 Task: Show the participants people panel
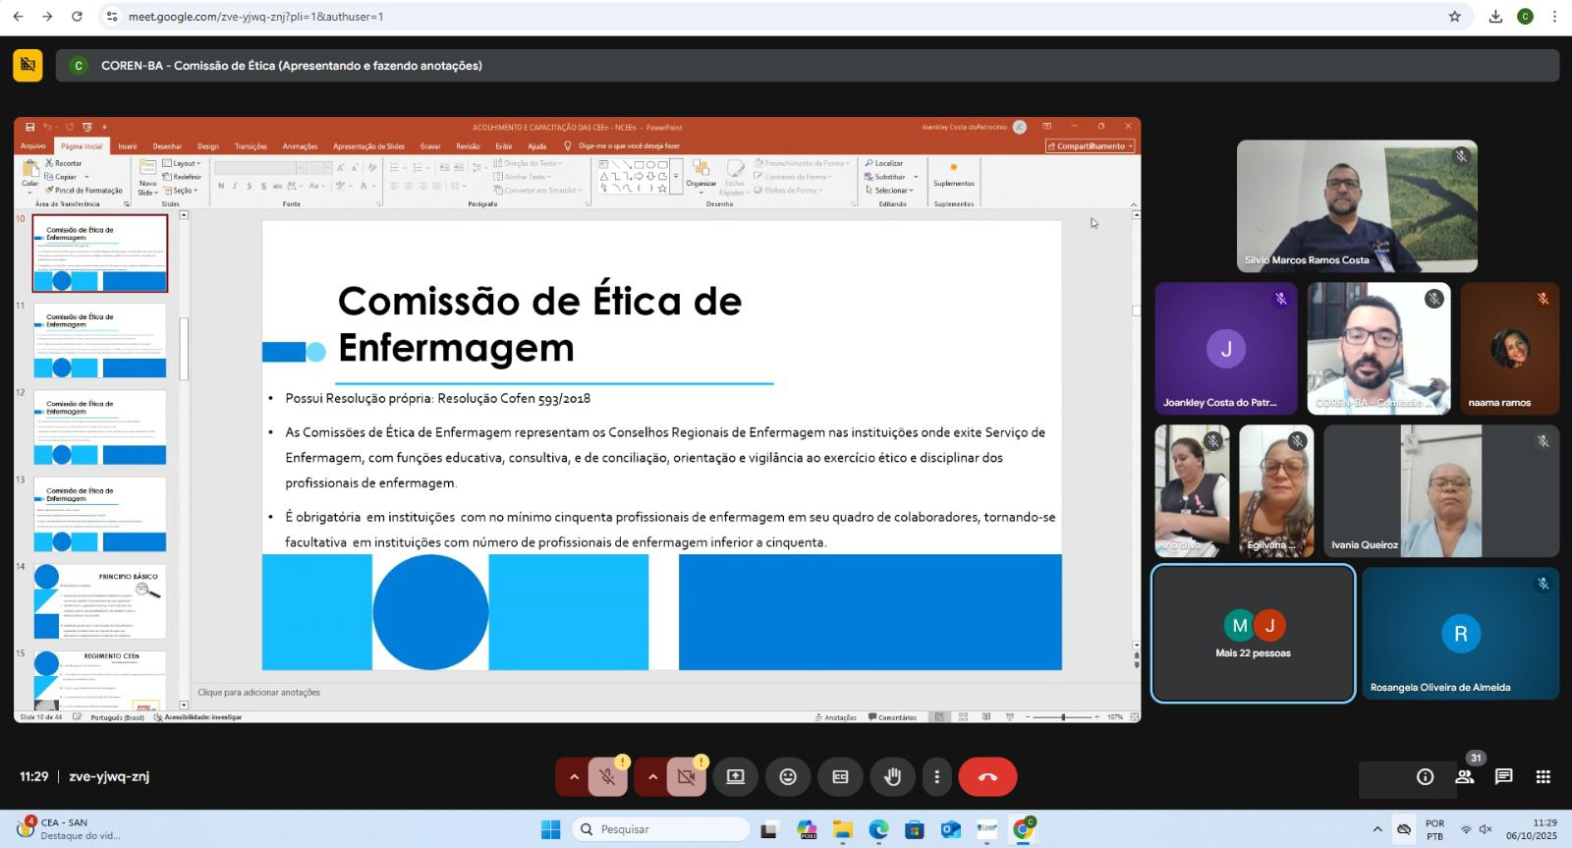pyautogui.click(x=1464, y=777)
